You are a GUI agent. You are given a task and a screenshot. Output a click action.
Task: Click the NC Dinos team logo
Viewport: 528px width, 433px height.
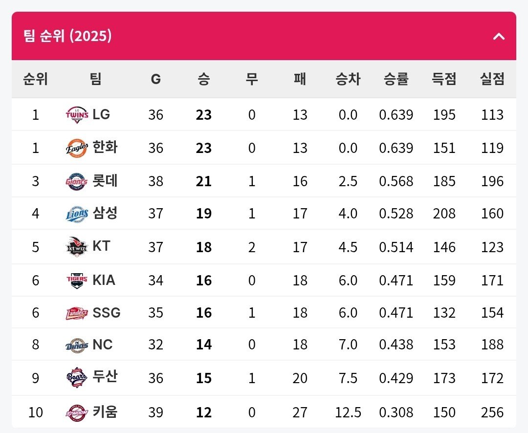pyautogui.click(x=77, y=346)
